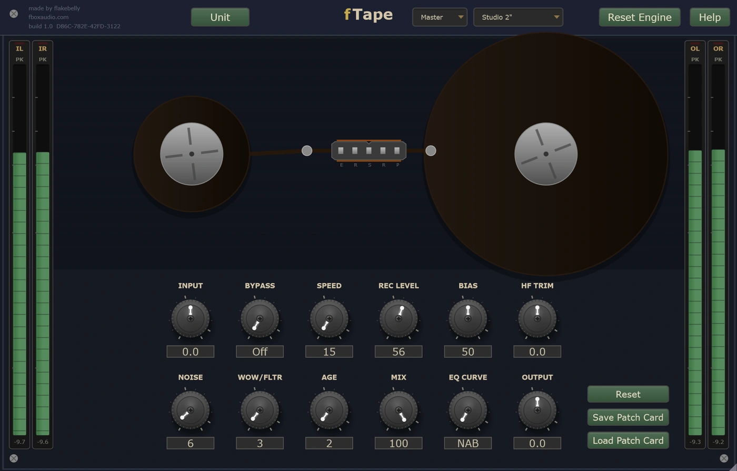This screenshot has height=471, width=737.
Task: Click the build 1.0 serial number text
Action: tap(74, 26)
